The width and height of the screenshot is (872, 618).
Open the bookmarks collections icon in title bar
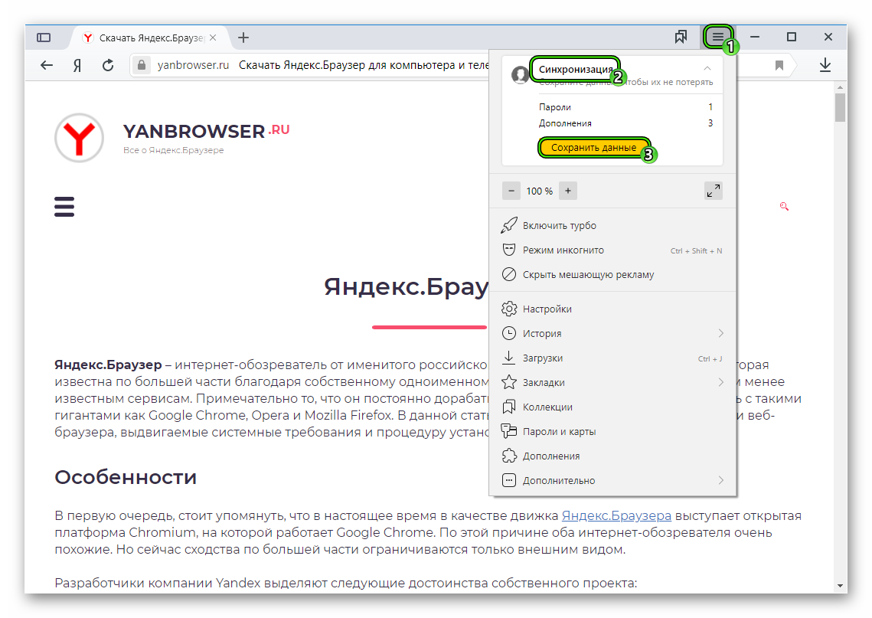coord(681,38)
